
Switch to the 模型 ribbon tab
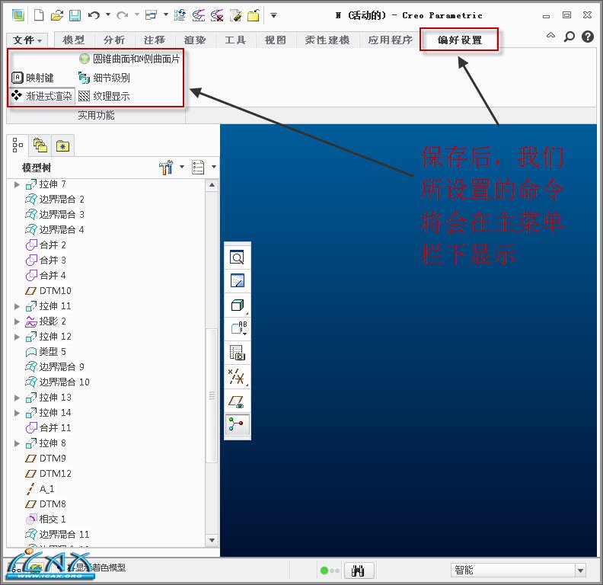73,40
